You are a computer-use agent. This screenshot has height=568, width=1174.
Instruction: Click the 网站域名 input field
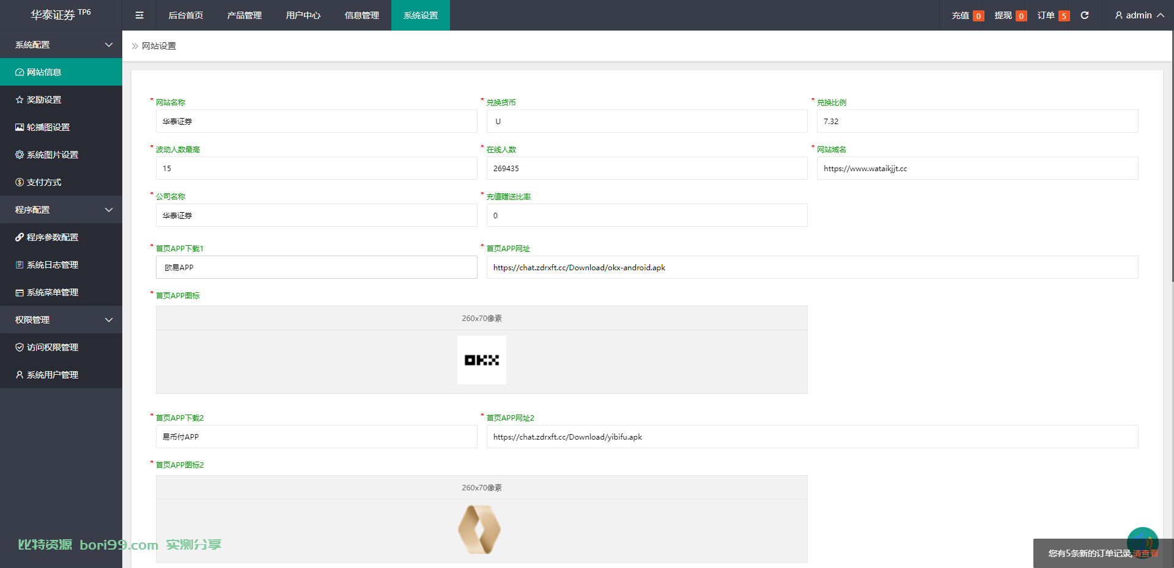977,168
